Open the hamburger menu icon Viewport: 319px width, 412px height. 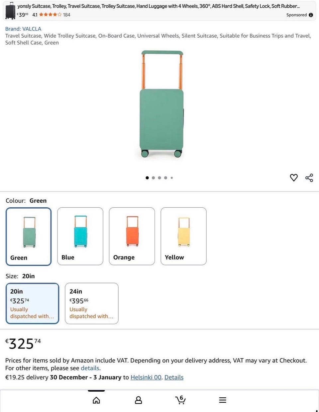click(223, 400)
